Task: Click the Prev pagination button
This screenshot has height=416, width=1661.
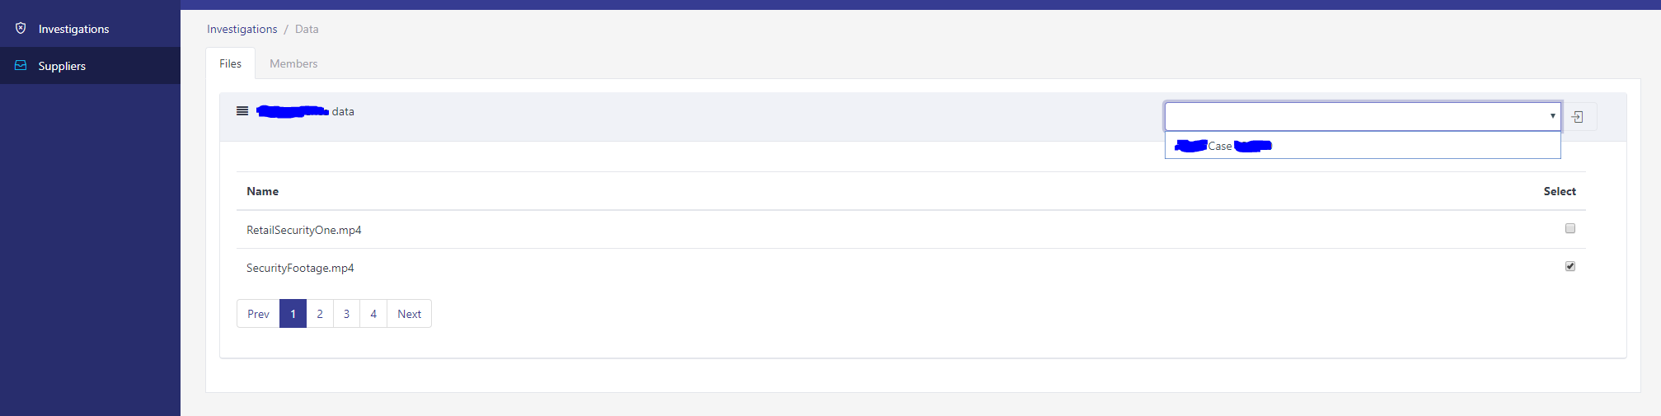Action: click(x=258, y=314)
